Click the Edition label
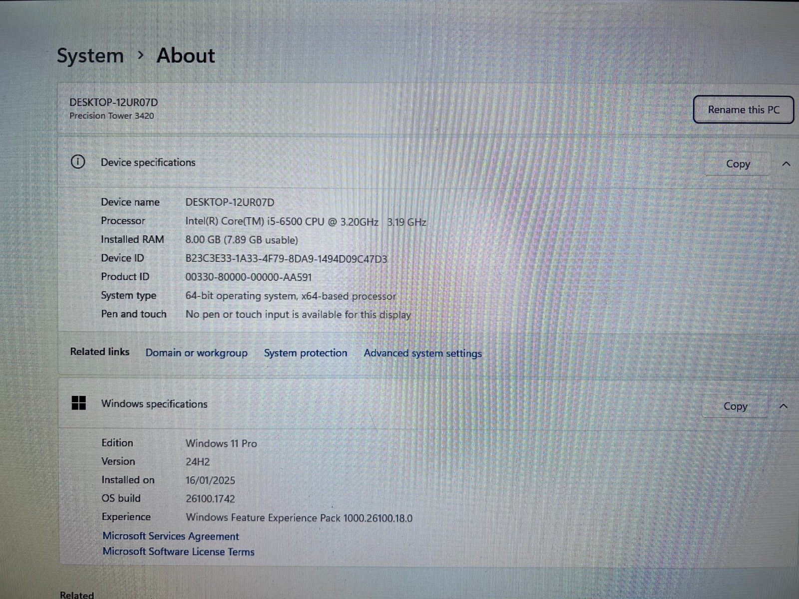799x599 pixels. click(117, 443)
